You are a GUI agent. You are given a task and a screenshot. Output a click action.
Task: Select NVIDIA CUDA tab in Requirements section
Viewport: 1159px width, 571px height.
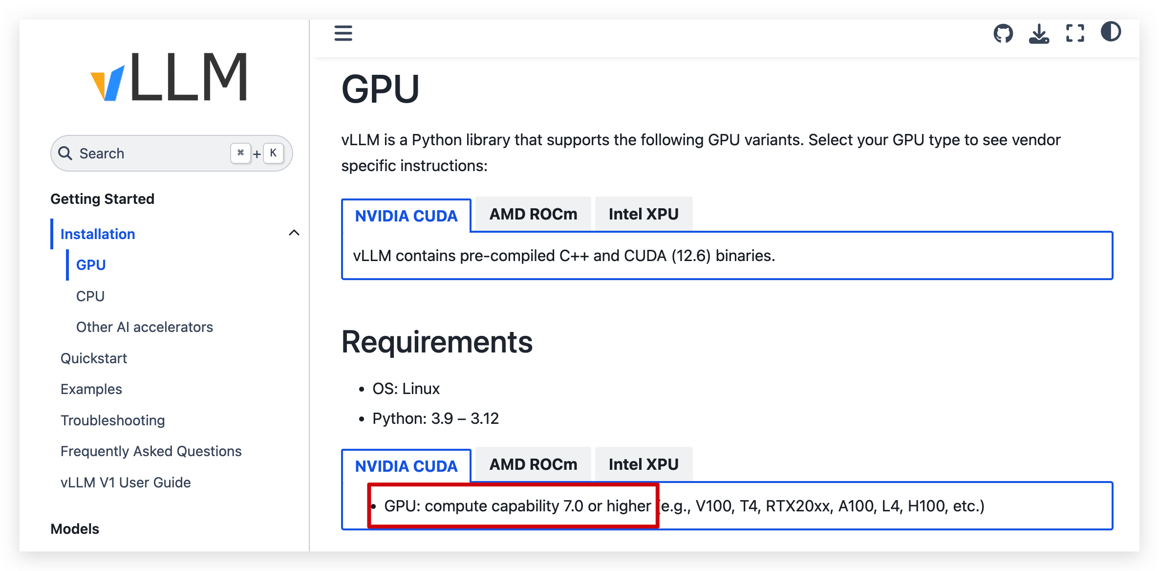pyautogui.click(x=406, y=465)
